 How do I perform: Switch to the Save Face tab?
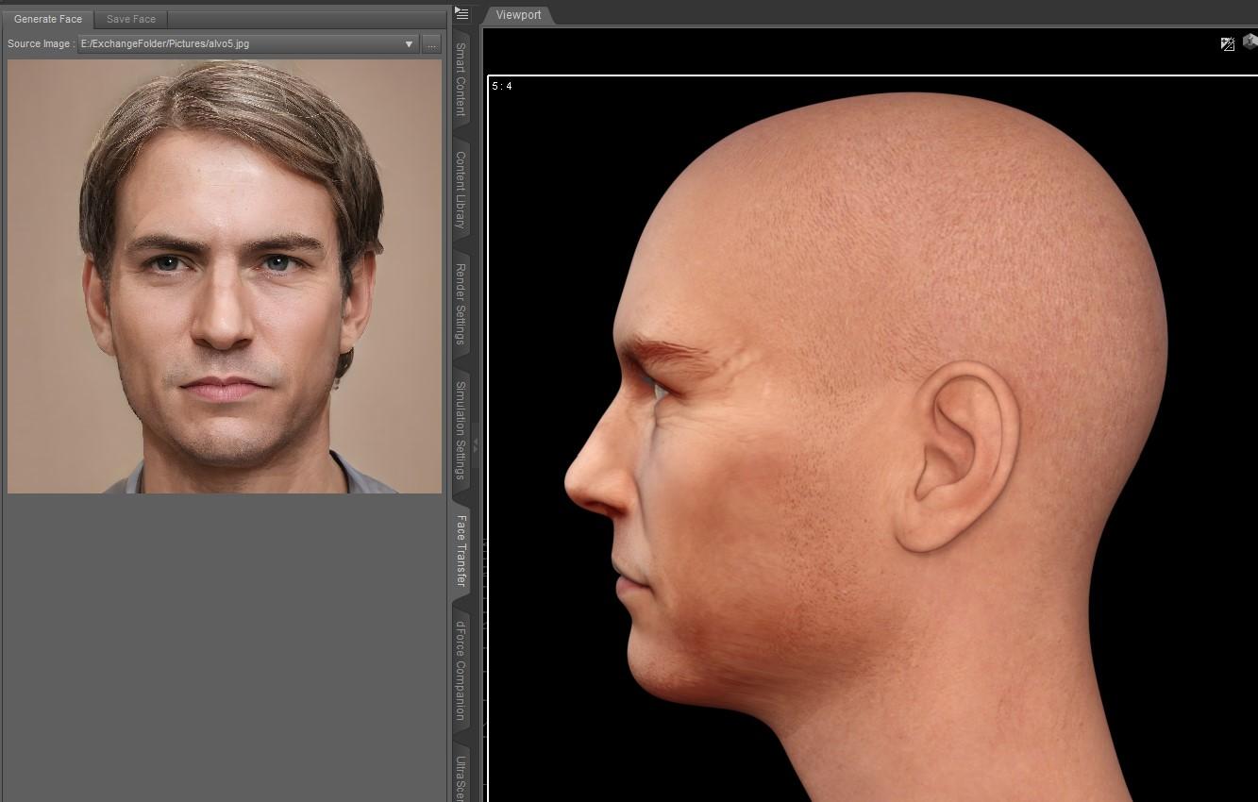click(x=131, y=19)
